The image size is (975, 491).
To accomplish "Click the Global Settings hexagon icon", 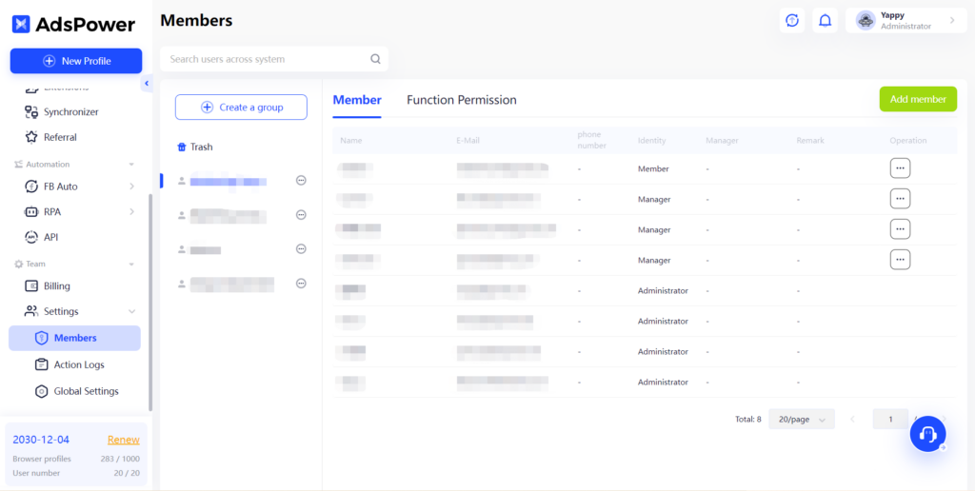I will click(42, 391).
